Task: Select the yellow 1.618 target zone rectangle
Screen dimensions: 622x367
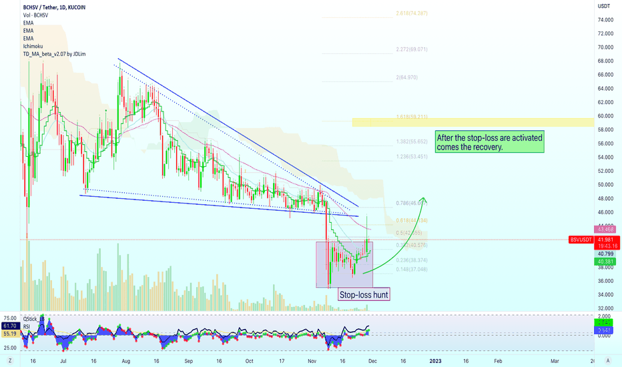Action: coord(473,122)
